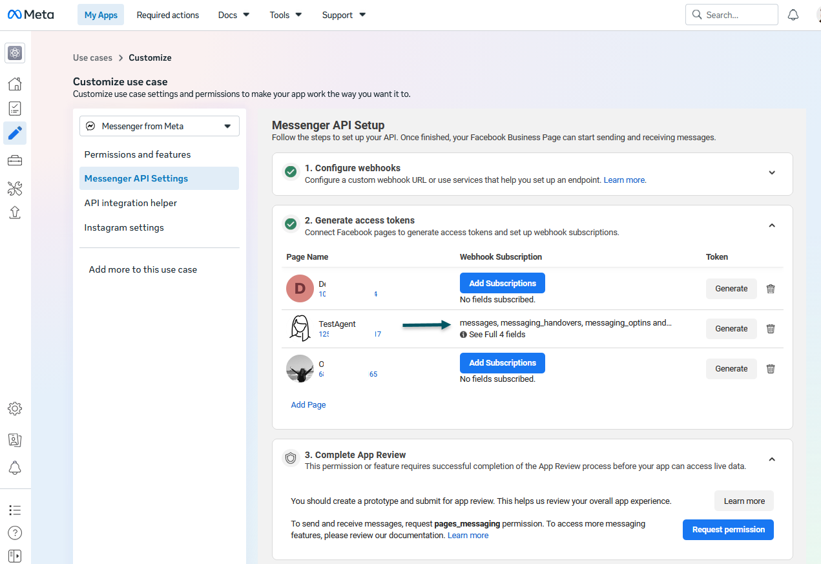821x564 pixels.
Task: Click See Full 4 fields
Action: [497, 335]
